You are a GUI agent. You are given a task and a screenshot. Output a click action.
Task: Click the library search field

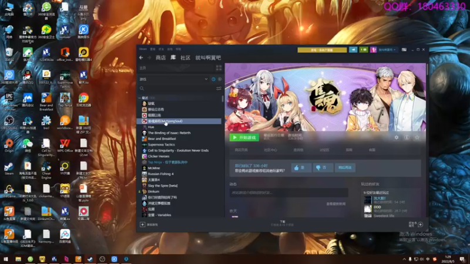[177, 89]
